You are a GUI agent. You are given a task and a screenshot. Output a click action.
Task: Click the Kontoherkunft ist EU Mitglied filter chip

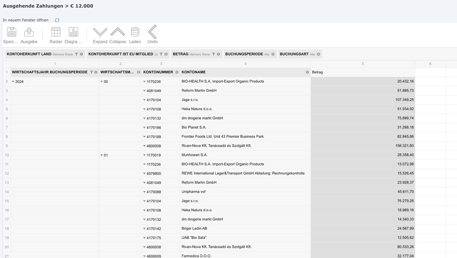pyautogui.click(x=121, y=54)
